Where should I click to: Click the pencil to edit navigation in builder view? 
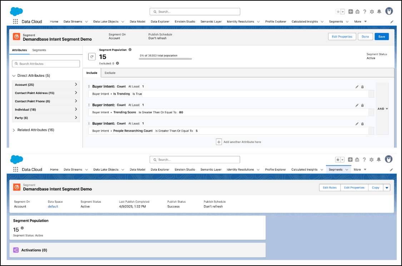[x=392, y=22]
